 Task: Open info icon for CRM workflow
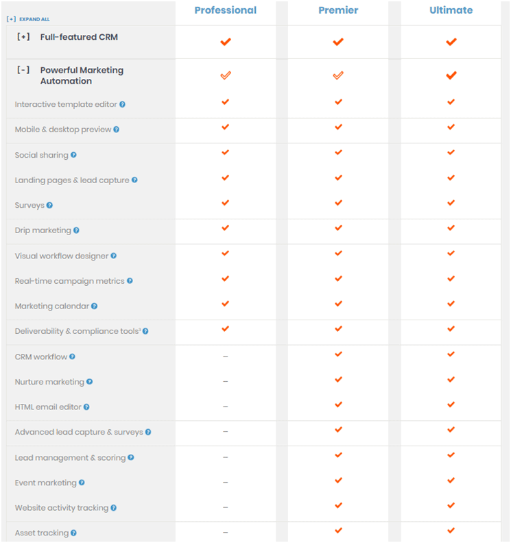coord(72,357)
